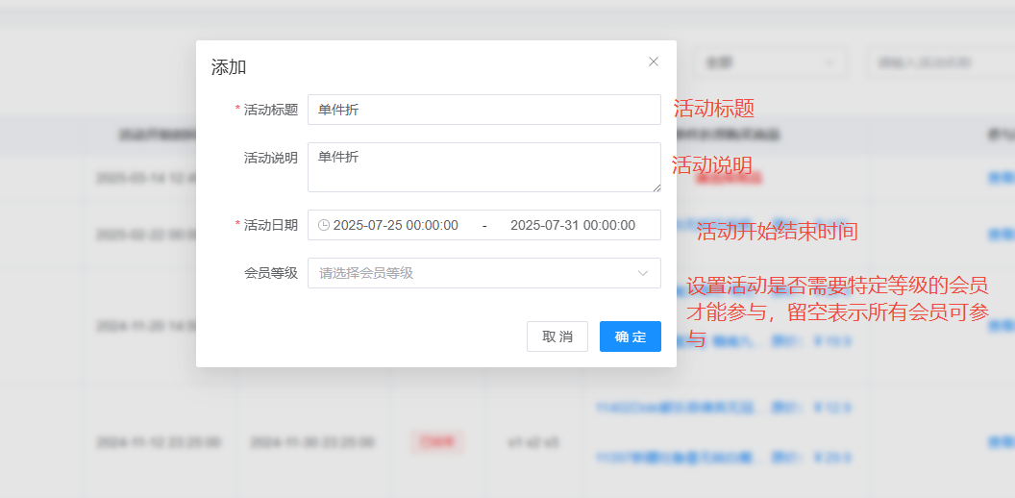Click the resize handle of the 活动说明 textarea
Image resolution: width=1015 pixels, height=498 pixels.
[x=656, y=187]
